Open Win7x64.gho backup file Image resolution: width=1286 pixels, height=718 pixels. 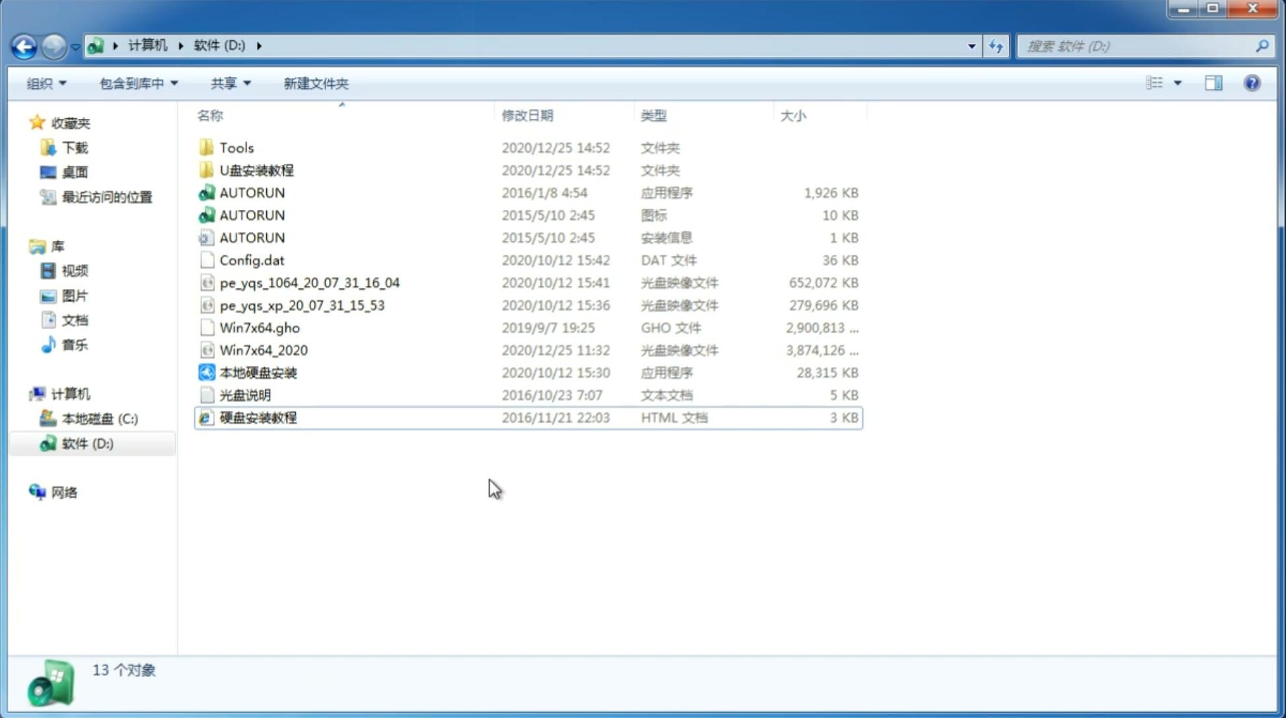coord(260,327)
